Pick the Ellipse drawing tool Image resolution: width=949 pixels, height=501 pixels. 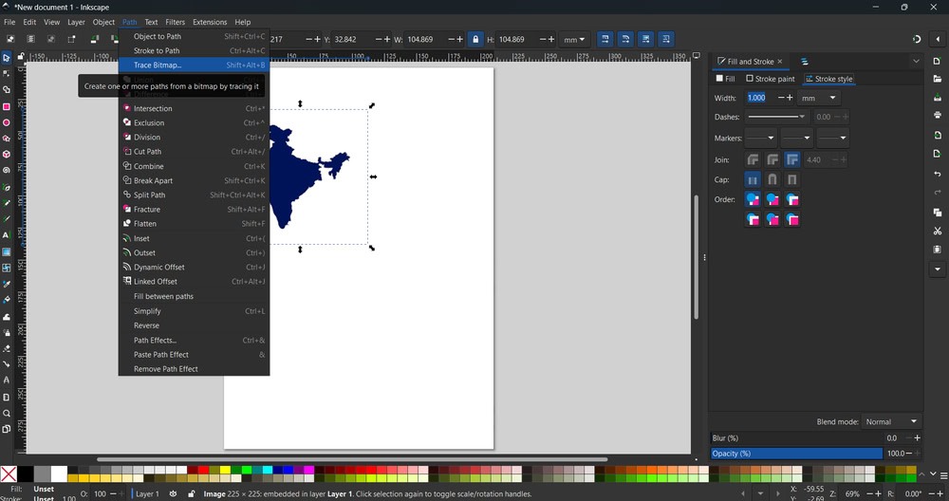coord(6,122)
